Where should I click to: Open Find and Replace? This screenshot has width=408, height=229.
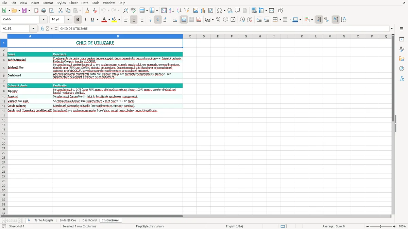click(x=126, y=11)
